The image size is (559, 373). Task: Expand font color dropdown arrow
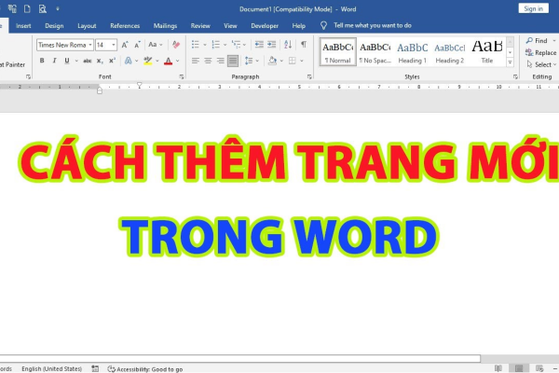(x=177, y=61)
